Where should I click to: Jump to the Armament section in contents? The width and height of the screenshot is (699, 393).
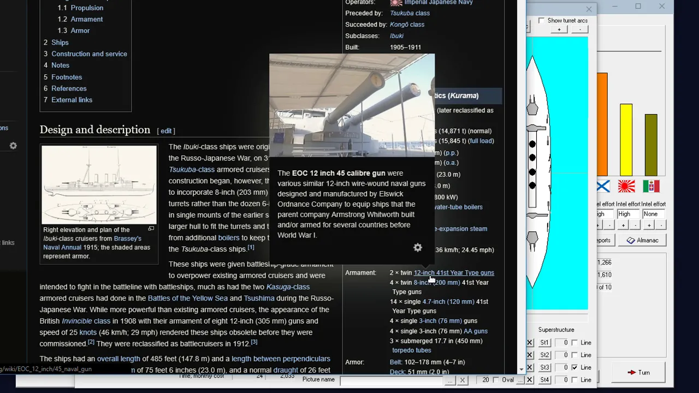point(86,19)
